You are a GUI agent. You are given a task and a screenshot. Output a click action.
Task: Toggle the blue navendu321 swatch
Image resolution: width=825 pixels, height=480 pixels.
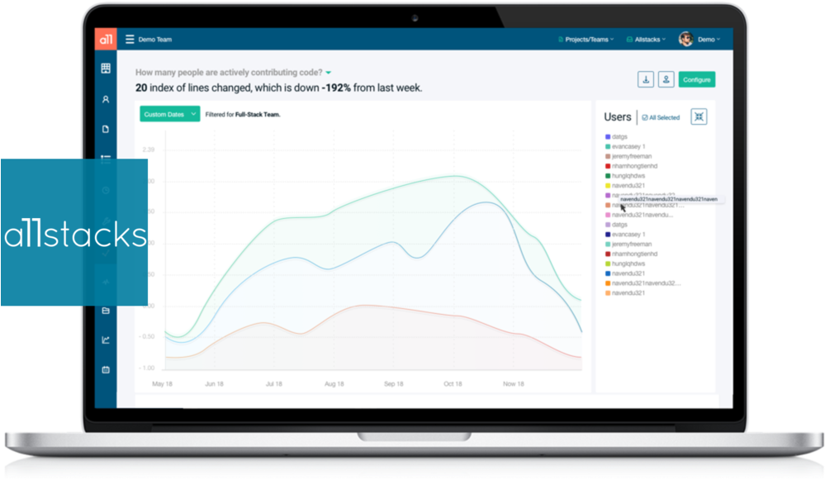(608, 273)
